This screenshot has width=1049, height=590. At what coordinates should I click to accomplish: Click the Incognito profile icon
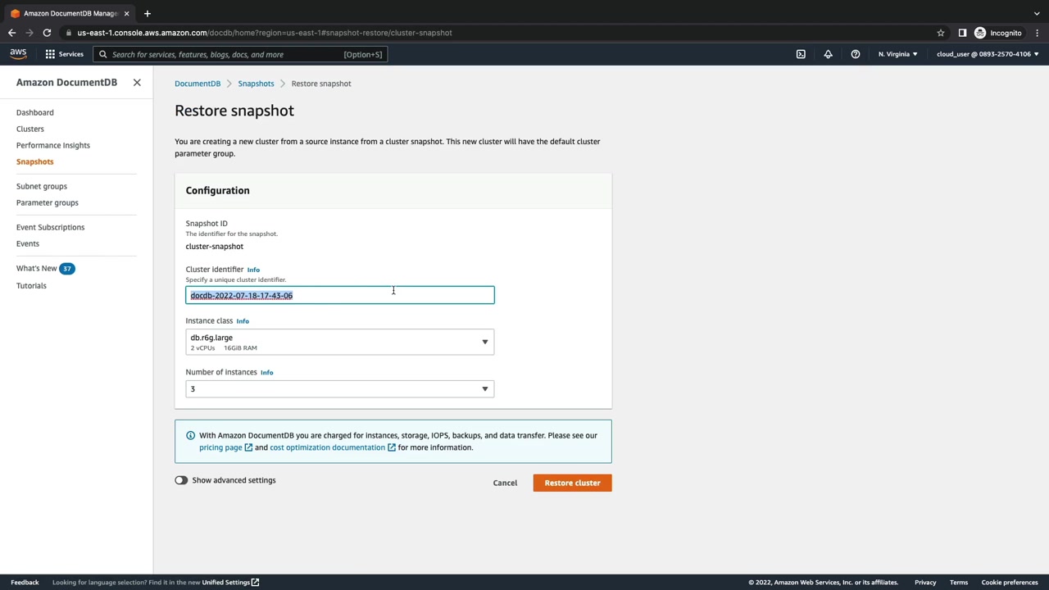pyautogui.click(x=980, y=33)
